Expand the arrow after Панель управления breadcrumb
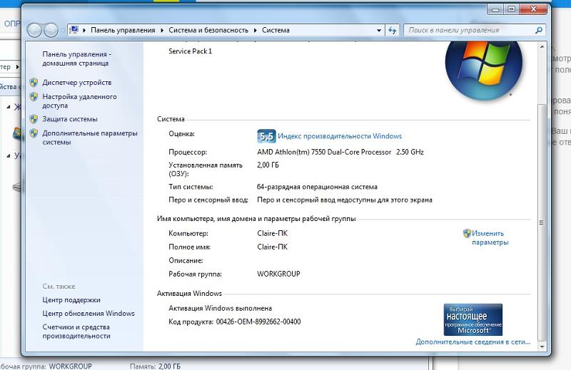The image size is (571, 370). pyautogui.click(x=162, y=30)
